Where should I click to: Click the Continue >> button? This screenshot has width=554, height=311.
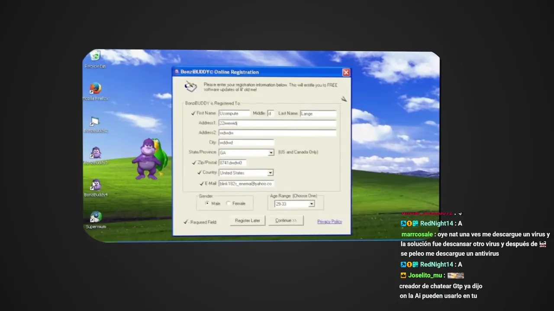285,220
